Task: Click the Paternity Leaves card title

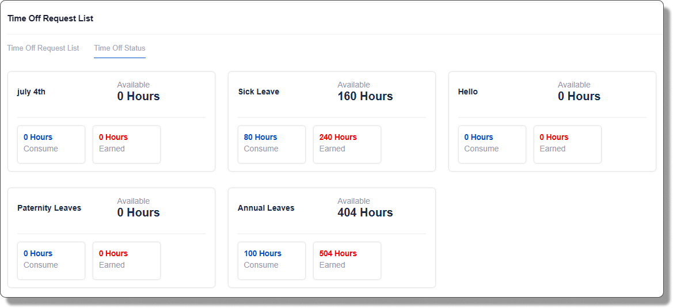Action: coord(50,208)
